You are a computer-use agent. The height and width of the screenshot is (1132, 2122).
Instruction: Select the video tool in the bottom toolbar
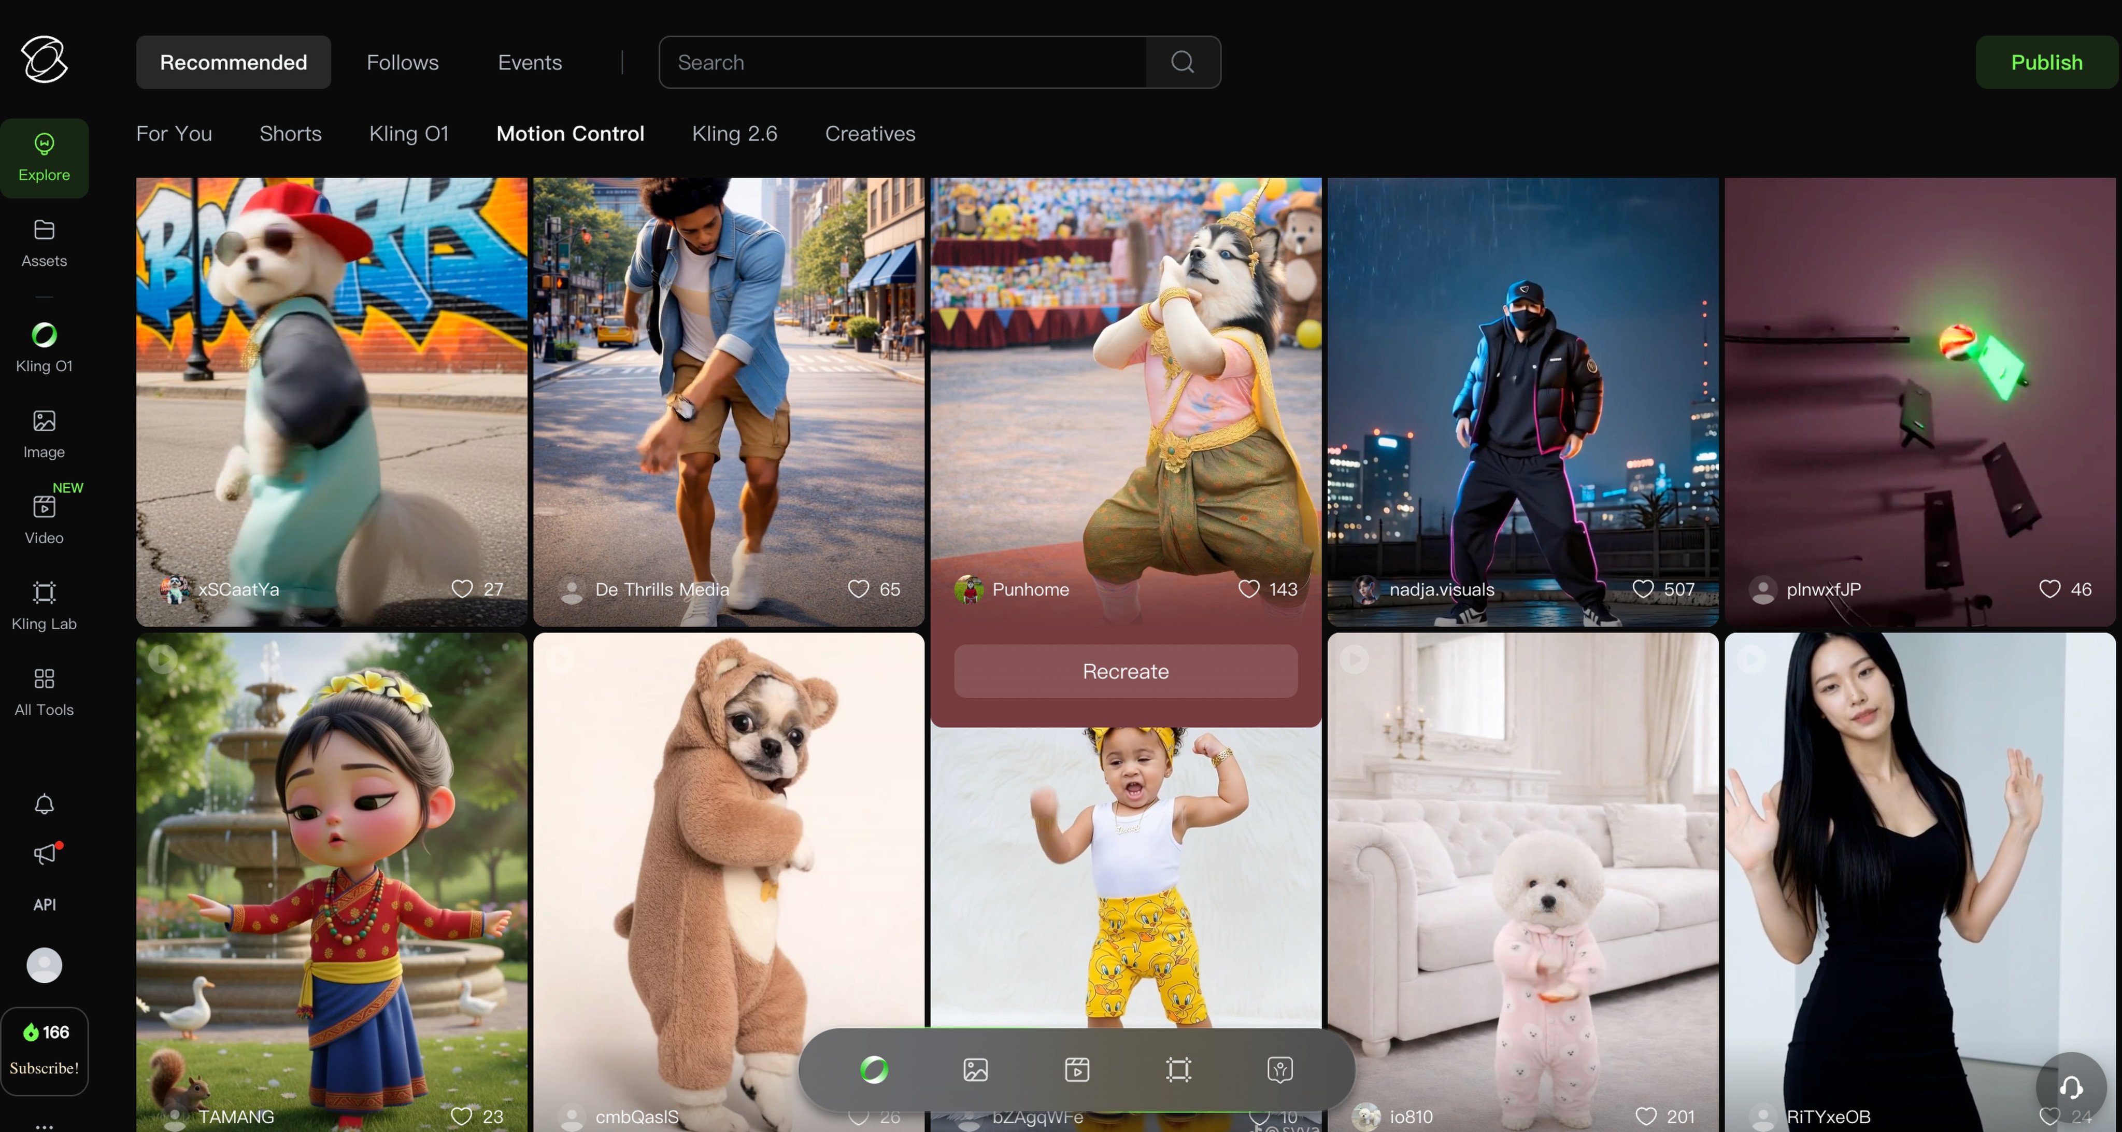click(1077, 1069)
